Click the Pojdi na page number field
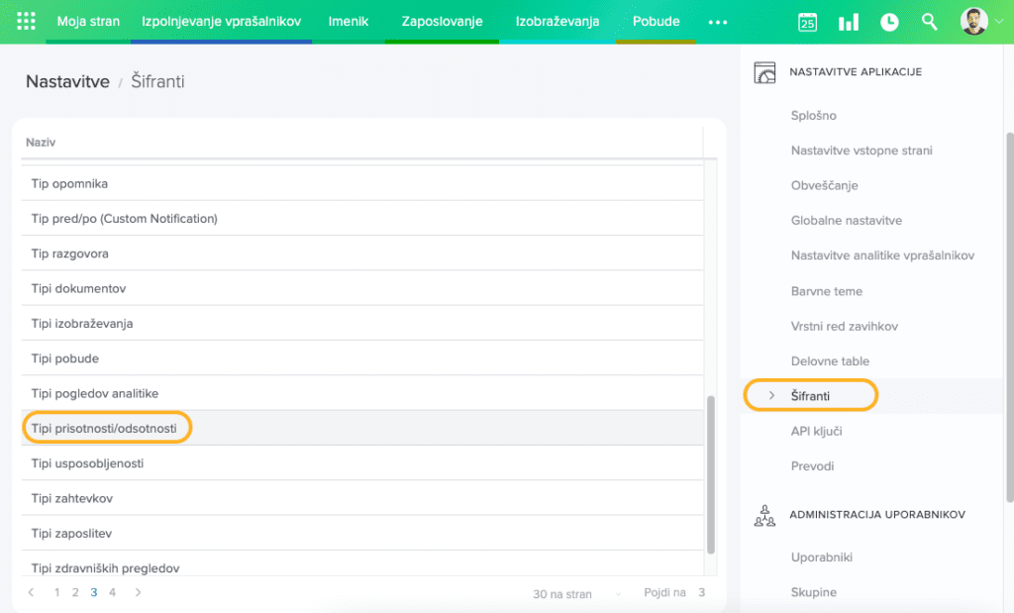 coord(701,594)
